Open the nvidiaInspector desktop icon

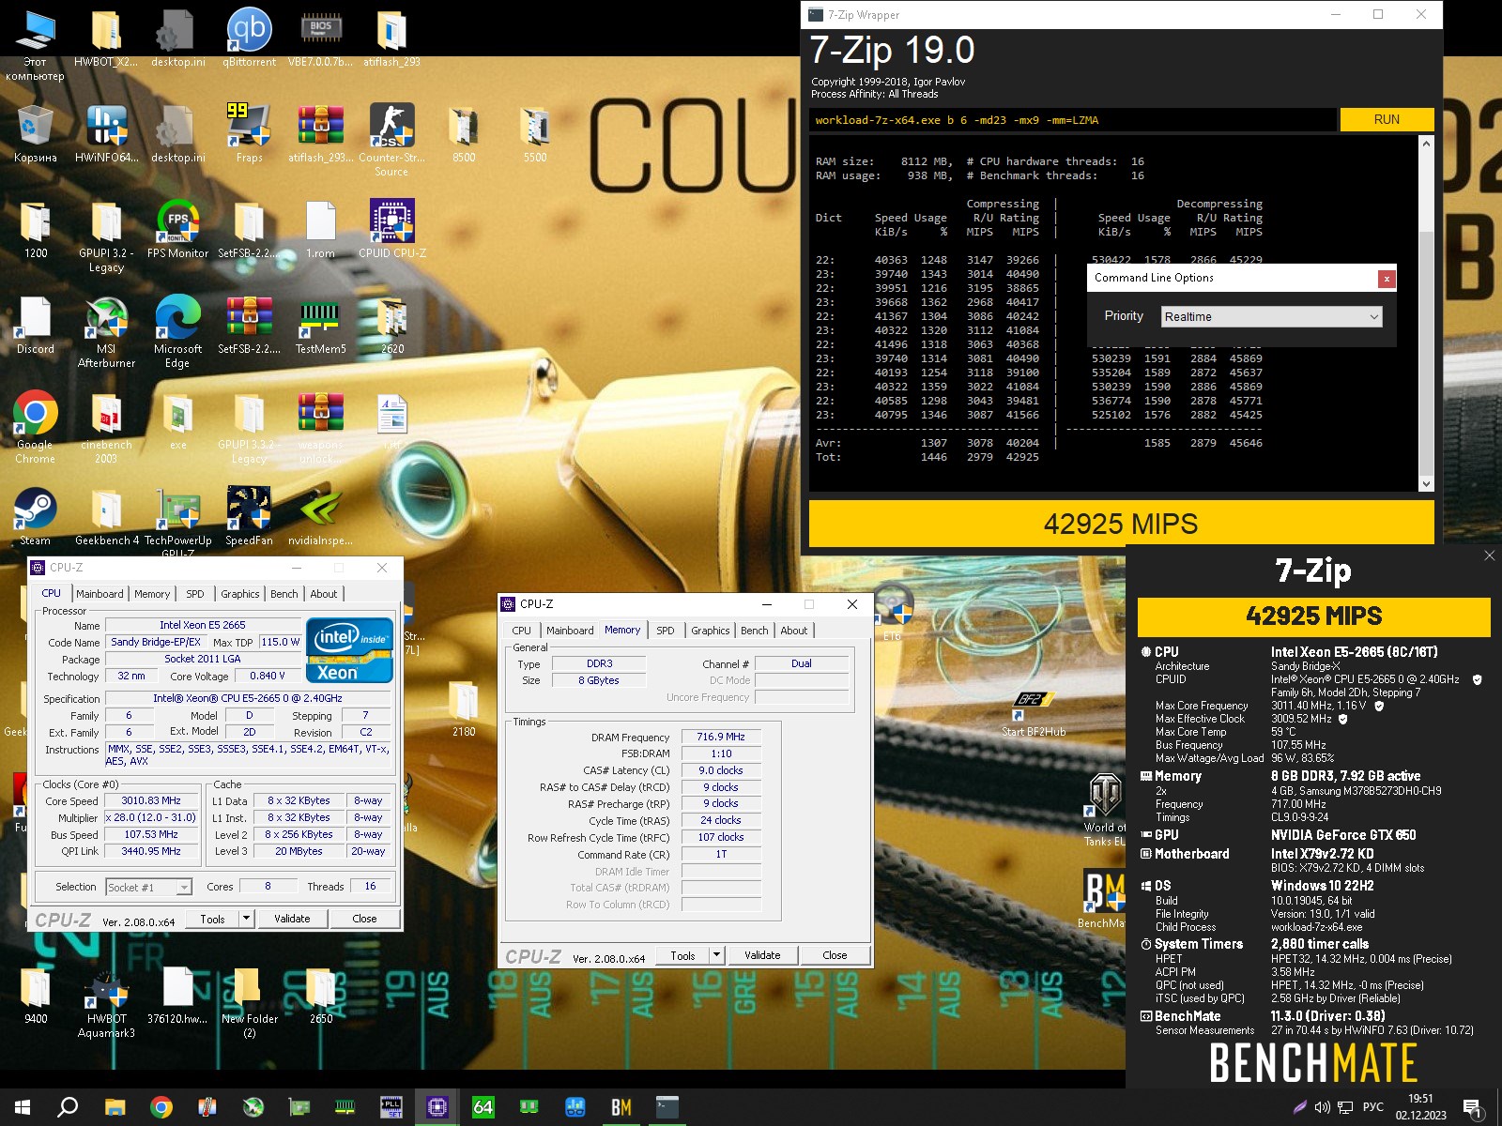320,516
